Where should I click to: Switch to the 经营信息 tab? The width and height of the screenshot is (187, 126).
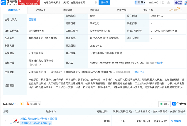[95, 10]
